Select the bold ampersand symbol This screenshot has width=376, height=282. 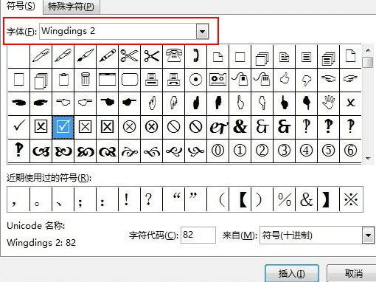(x=240, y=127)
